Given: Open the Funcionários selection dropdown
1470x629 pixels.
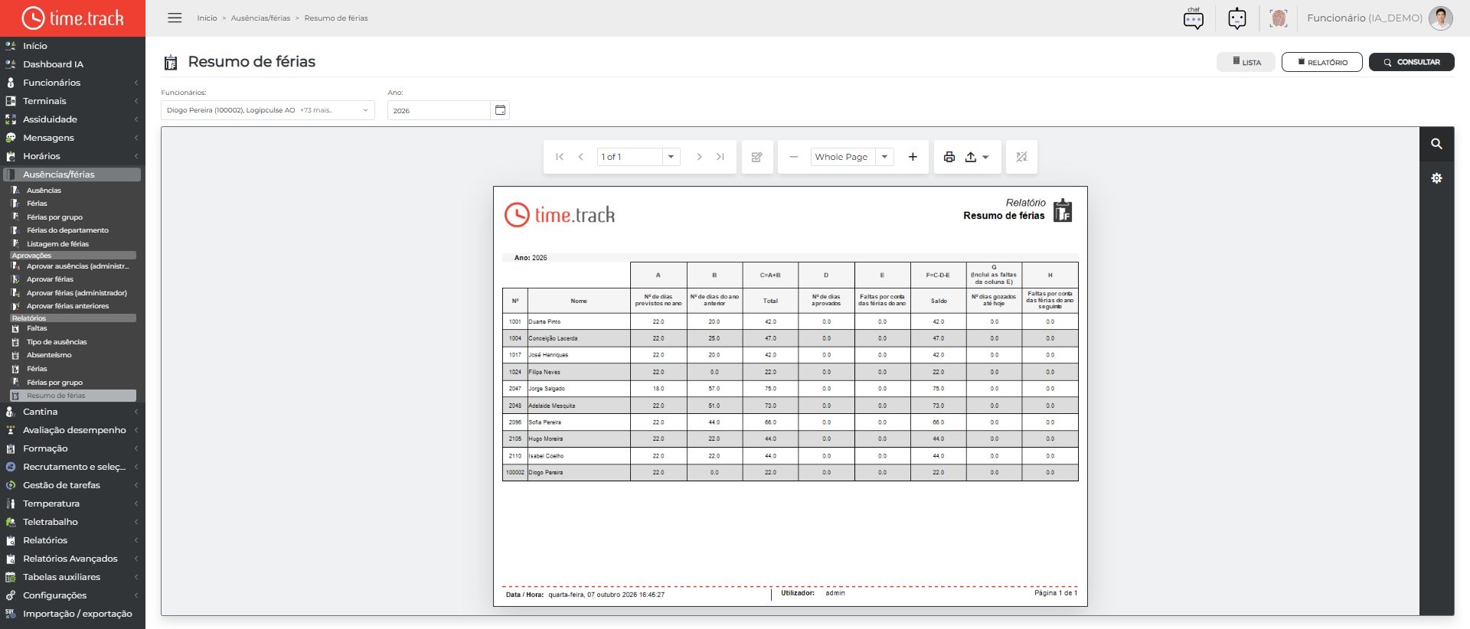Looking at the screenshot, I should point(267,110).
